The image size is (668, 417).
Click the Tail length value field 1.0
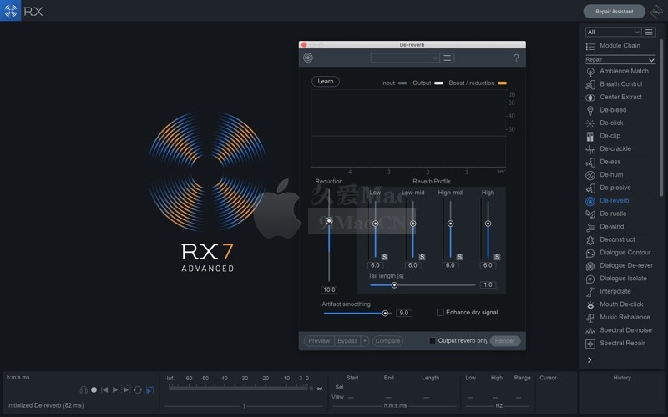pos(488,284)
